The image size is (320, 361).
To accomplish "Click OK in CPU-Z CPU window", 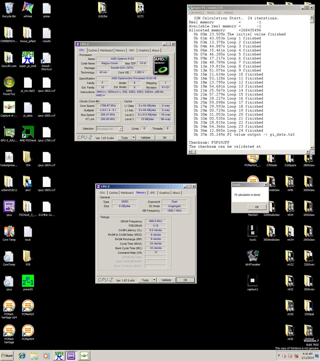I will click(164, 138).
